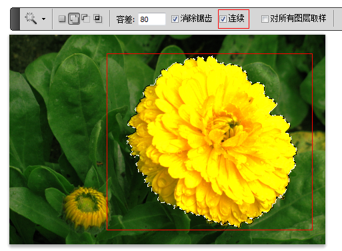Toggle the 连续 contiguous checkbox
The image size is (342, 251).
tap(223, 19)
